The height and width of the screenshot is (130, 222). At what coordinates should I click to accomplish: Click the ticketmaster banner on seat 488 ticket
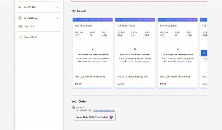point(93,19)
